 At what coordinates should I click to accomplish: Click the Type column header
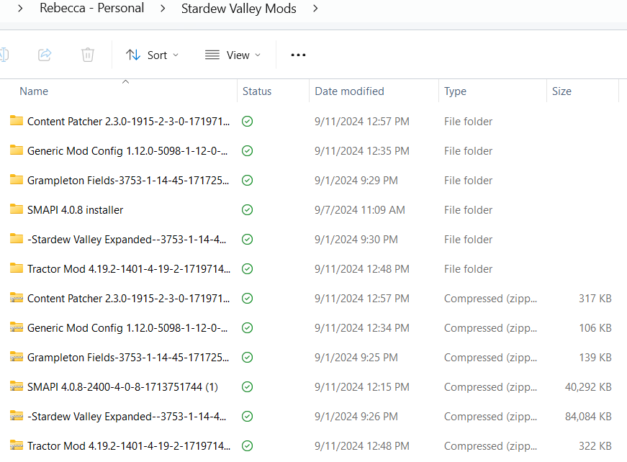pos(455,91)
